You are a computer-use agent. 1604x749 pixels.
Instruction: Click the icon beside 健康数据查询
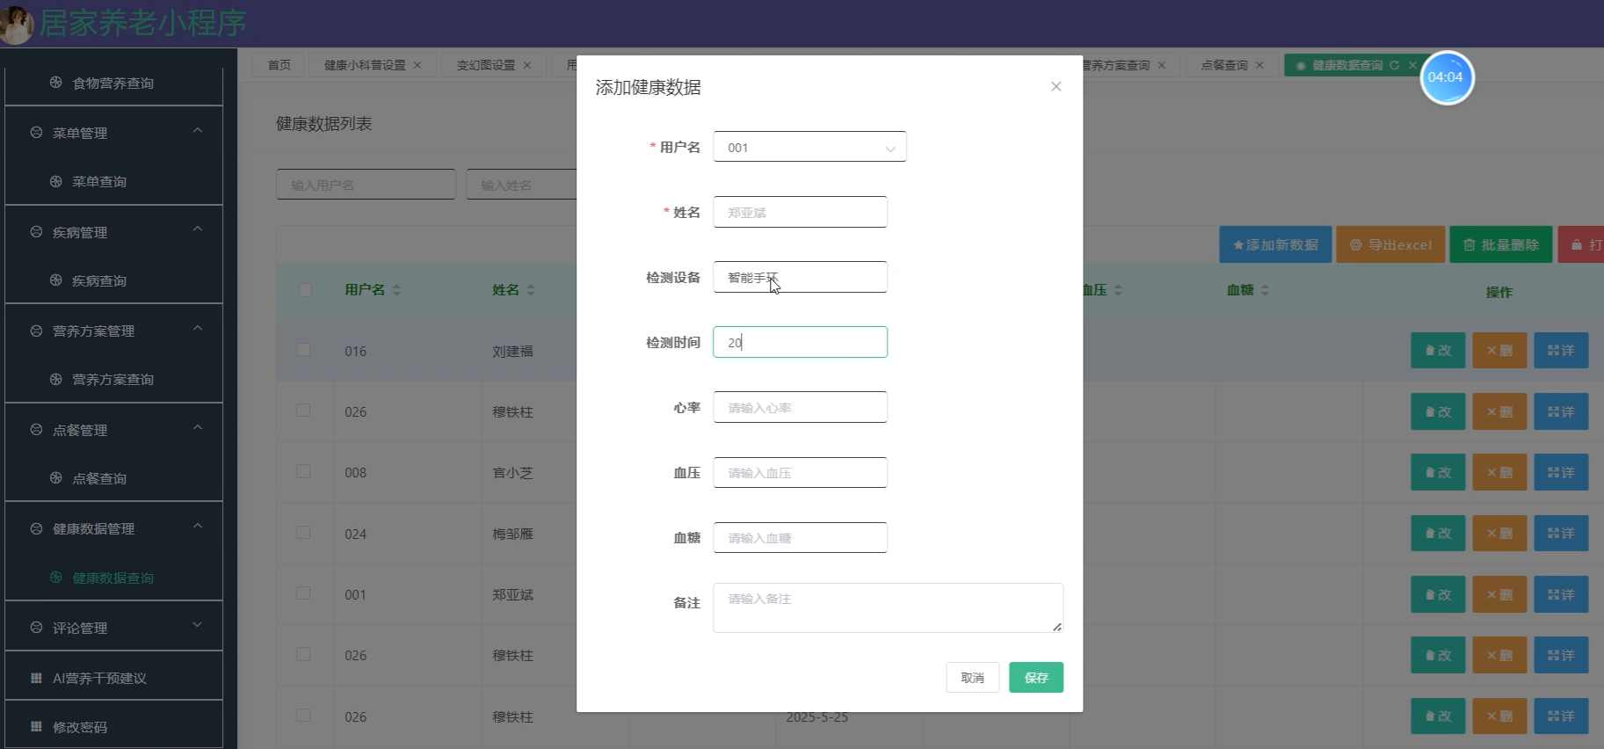coord(55,578)
